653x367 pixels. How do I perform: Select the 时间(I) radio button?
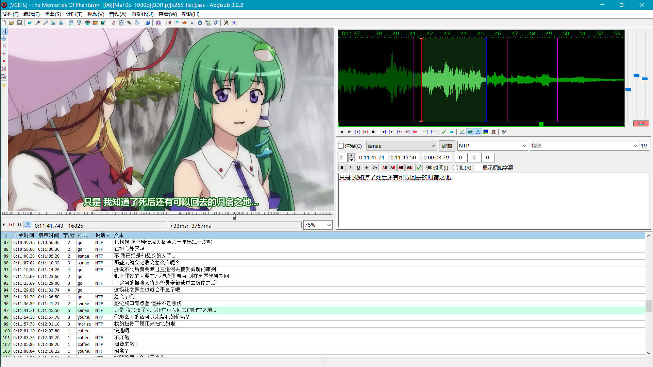coord(429,168)
